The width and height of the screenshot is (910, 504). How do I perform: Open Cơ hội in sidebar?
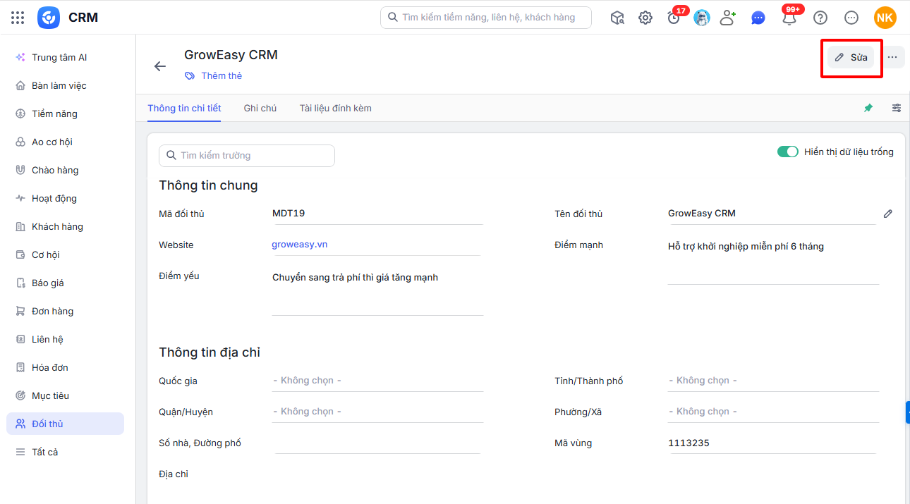click(65, 254)
